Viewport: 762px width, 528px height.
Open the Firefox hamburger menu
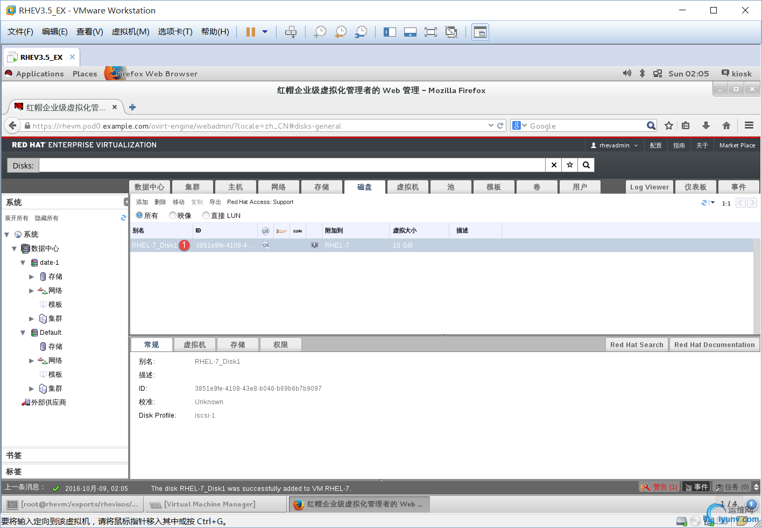[749, 125]
